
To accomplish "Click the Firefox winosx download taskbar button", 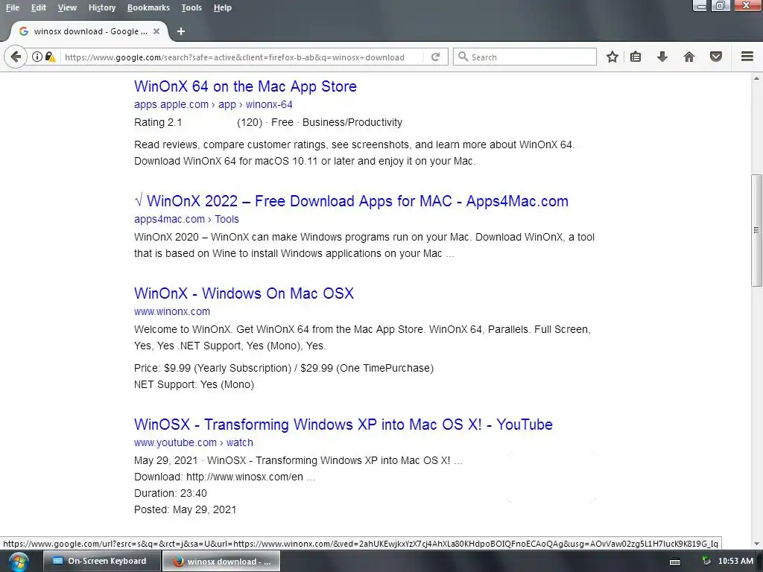I will tap(221, 562).
